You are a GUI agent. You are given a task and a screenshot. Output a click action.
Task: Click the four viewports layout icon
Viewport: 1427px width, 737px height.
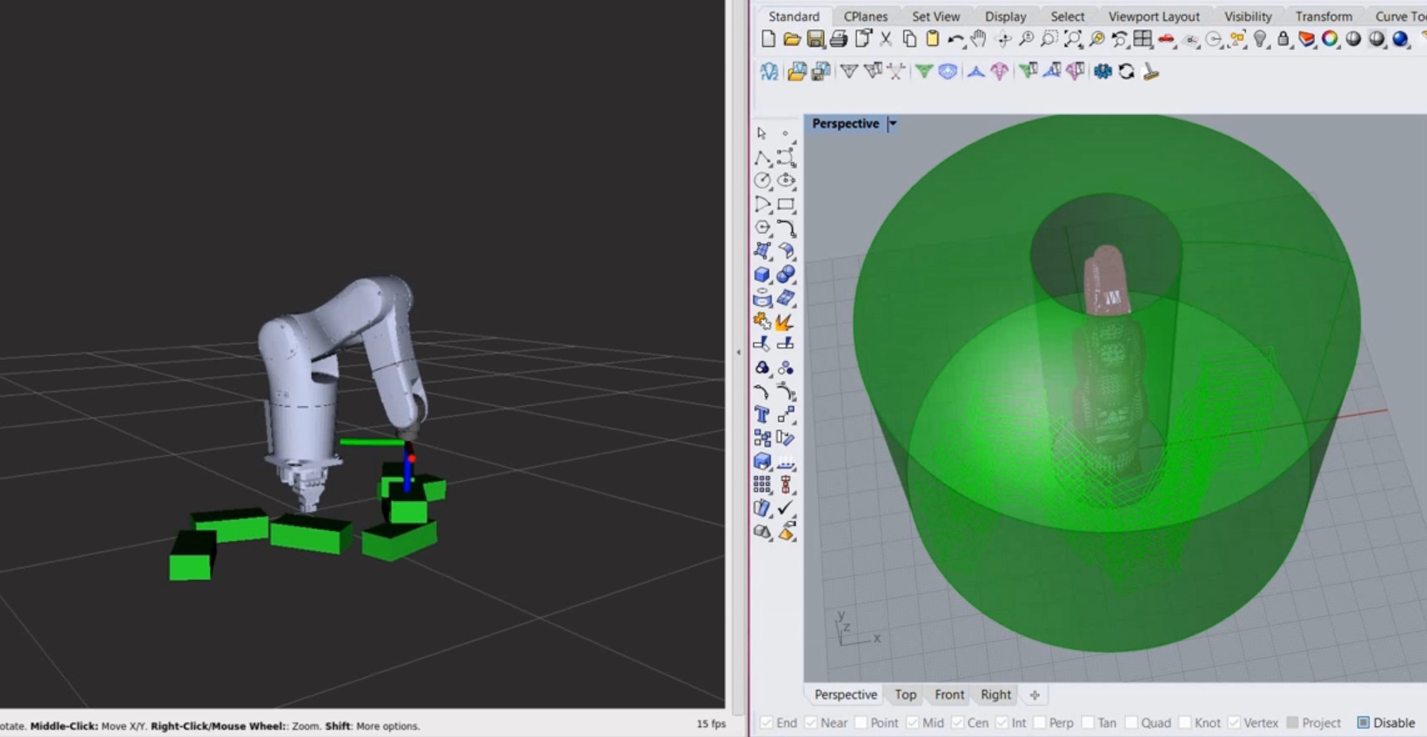click(1143, 38)
